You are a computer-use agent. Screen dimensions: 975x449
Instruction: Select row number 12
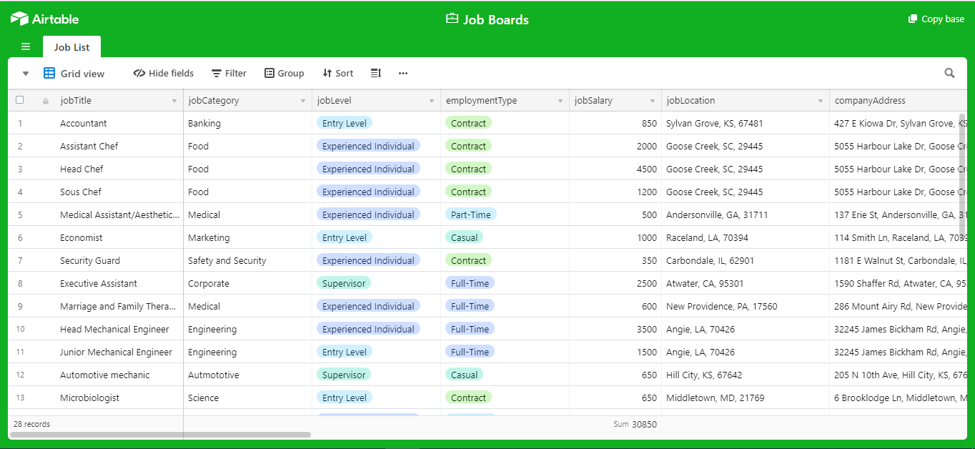coord(20,375)
